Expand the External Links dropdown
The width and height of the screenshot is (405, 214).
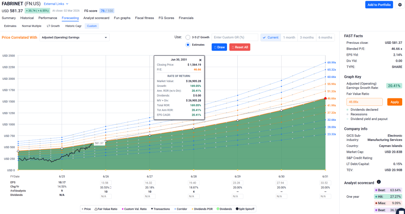56,4
